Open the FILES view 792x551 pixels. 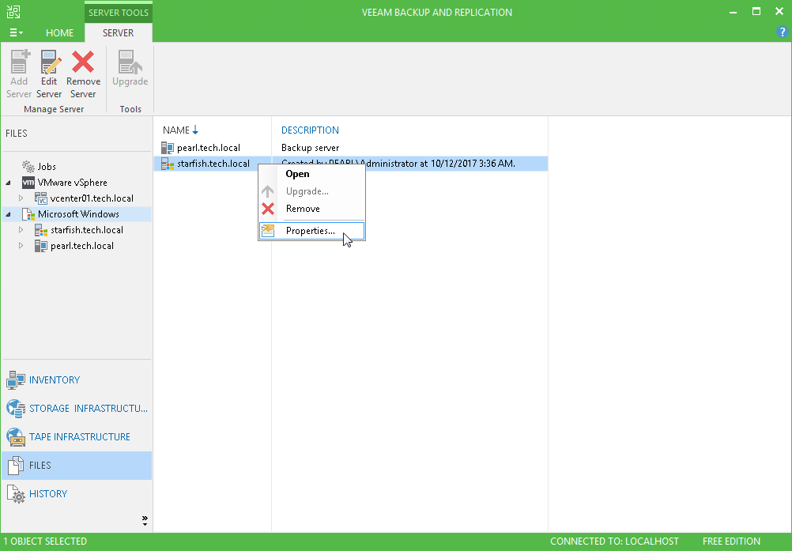pos(77,465)
